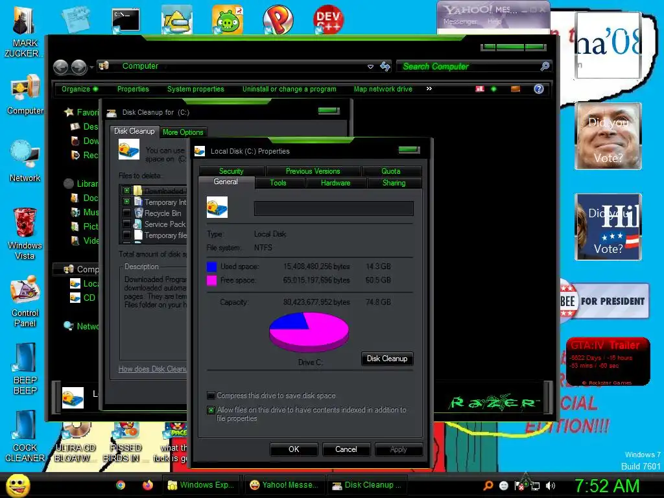Viewport: 664px width, 498px height.
Task: Launch the green pig game icon
Action: click(x=228, y=19)
